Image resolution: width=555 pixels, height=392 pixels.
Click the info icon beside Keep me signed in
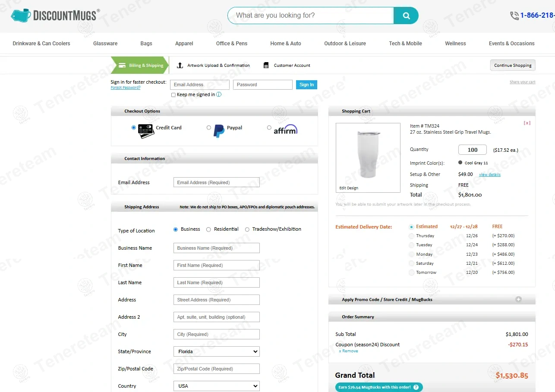click(x=219, y=94)
